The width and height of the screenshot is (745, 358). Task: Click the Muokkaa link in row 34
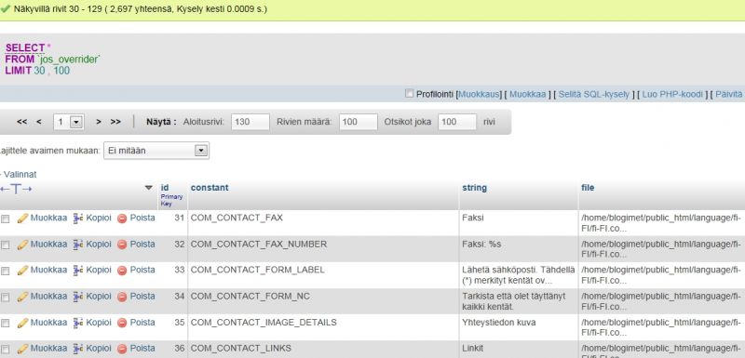48,296
